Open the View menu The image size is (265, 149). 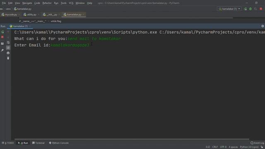point(17,3)
